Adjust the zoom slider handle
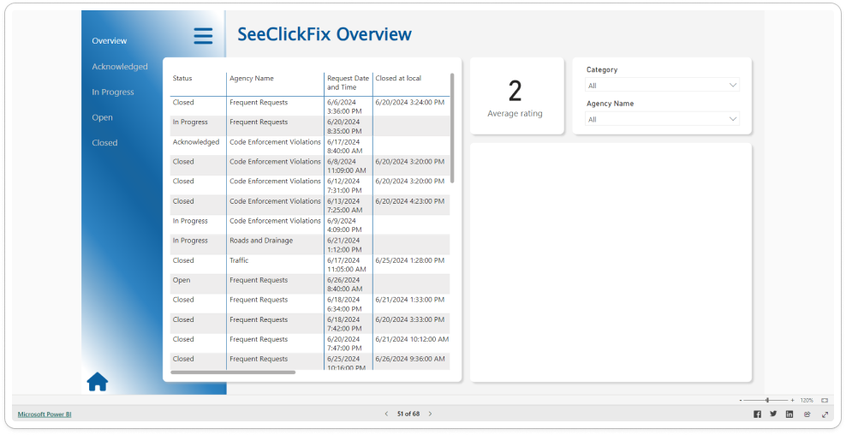 (x=767, y=401)
